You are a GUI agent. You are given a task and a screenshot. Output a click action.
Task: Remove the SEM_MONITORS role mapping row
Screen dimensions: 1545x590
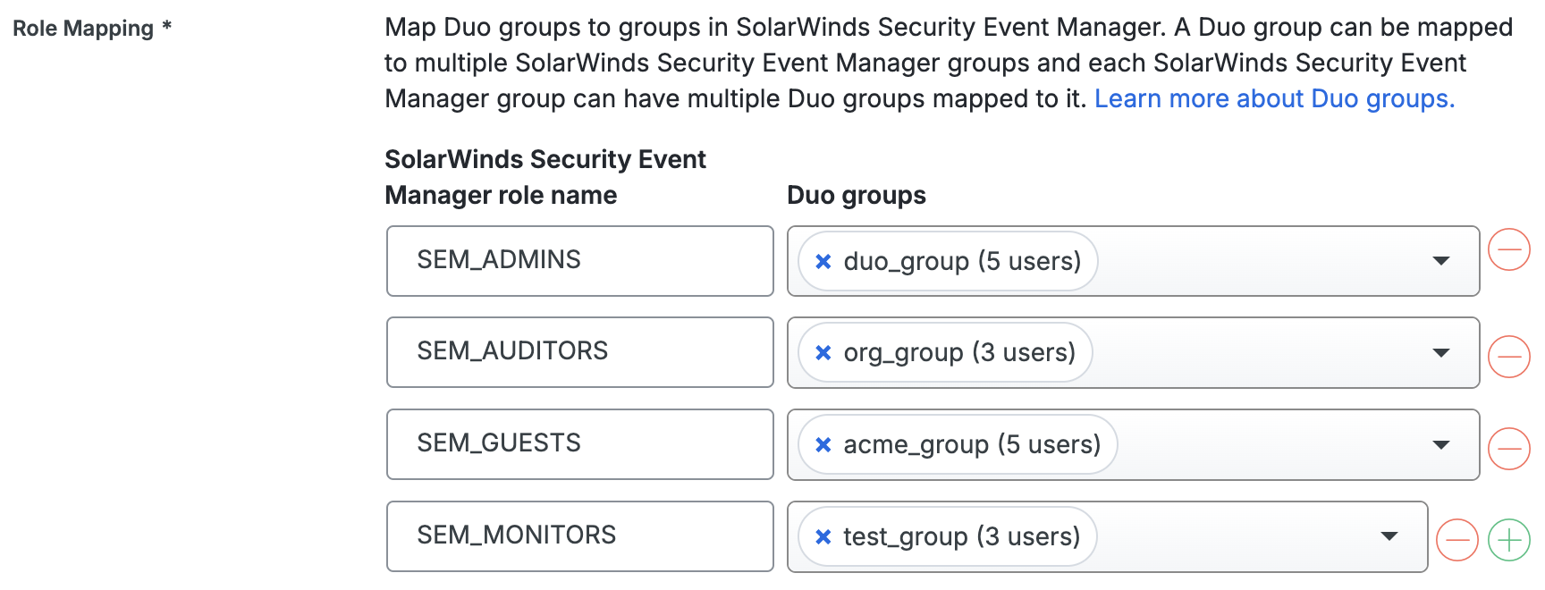(1456, 540)
